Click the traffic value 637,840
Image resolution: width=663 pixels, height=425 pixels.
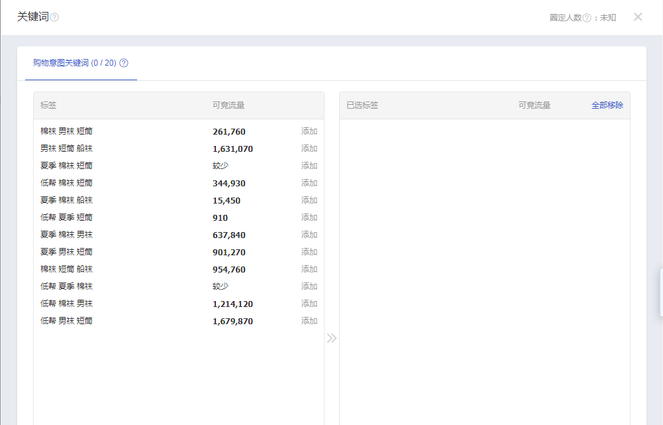(229, 235)
